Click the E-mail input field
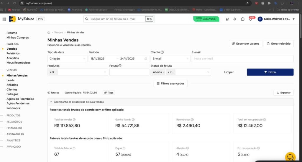302x162 pixels. click(x=242, y=59)
